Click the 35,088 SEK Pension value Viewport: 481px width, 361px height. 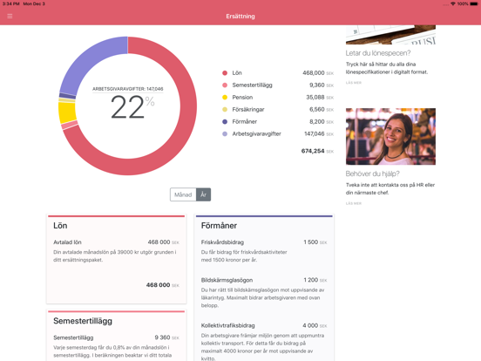[x=320, y=98]
